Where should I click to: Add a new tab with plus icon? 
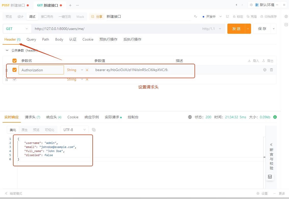(x=70, y=5)
